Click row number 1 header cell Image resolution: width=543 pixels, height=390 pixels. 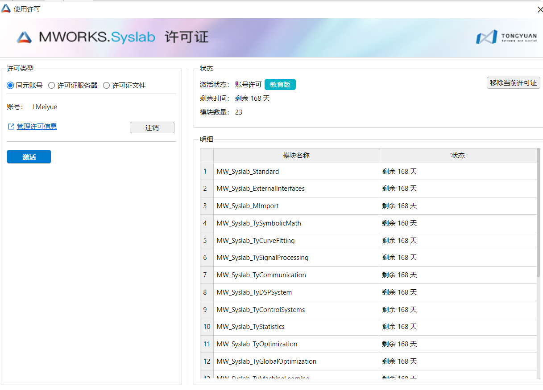[207, 172]
